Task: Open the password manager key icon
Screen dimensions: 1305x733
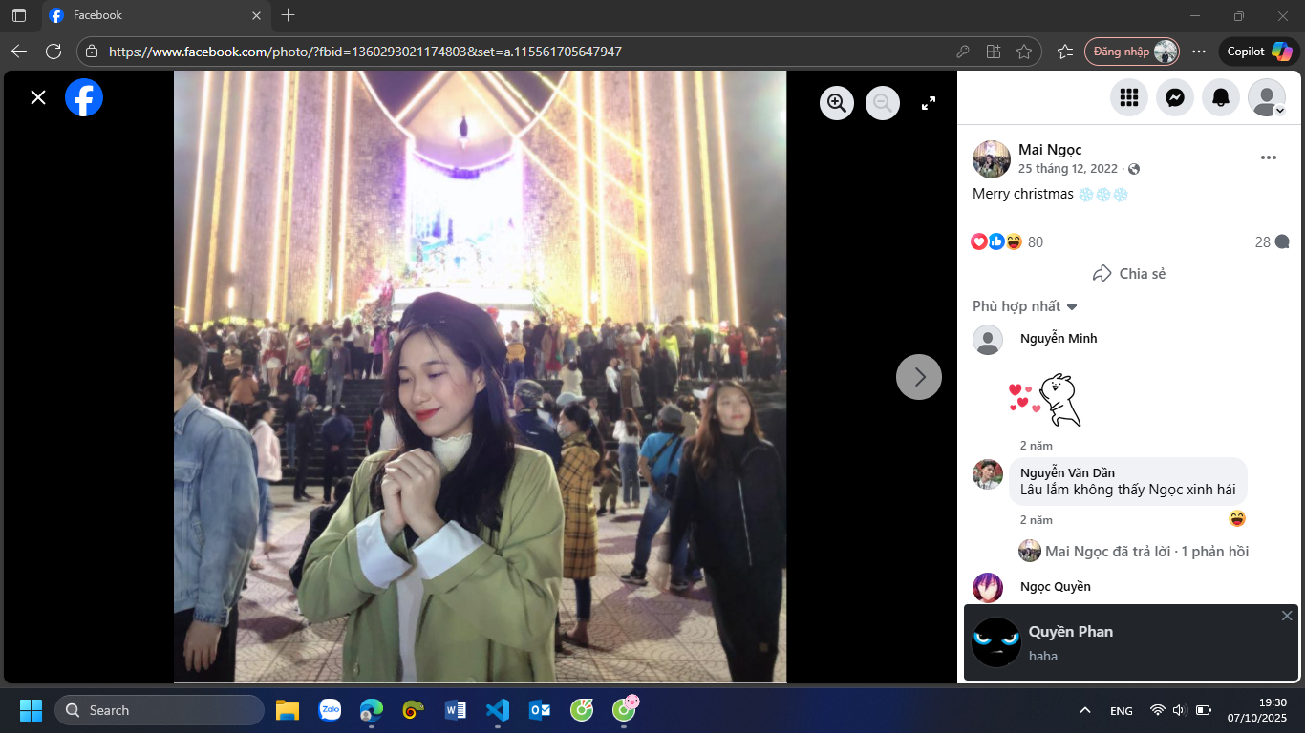Action: [x=963, y=52]
